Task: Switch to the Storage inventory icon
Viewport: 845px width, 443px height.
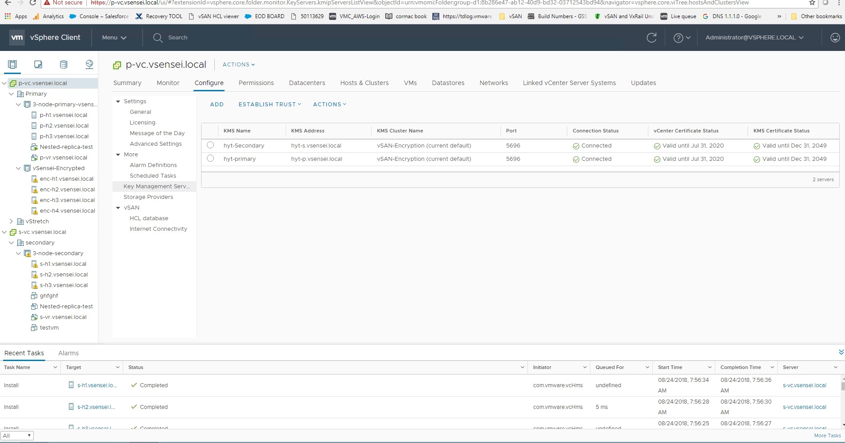Action: click(64, 65)
